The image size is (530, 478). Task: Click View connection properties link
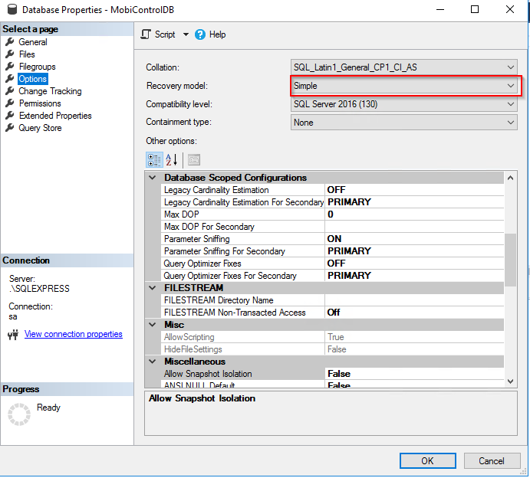point(73,334)
